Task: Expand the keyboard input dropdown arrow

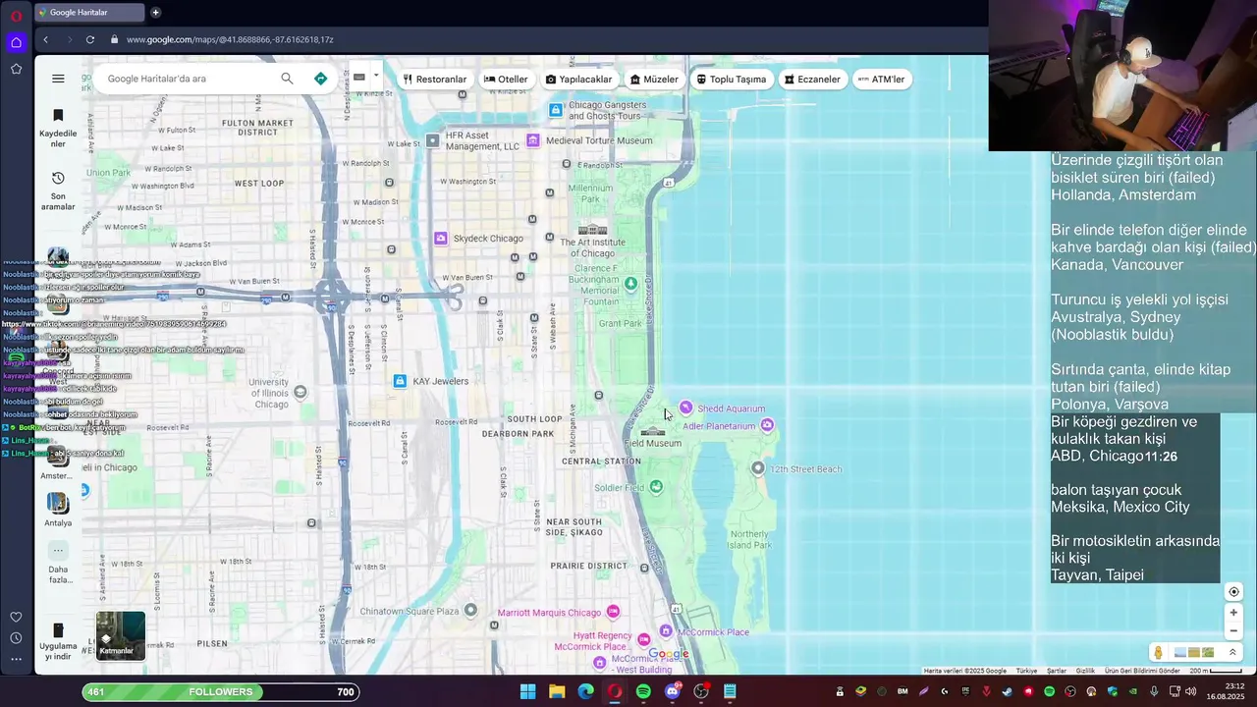Action: (x=375, y=77)
